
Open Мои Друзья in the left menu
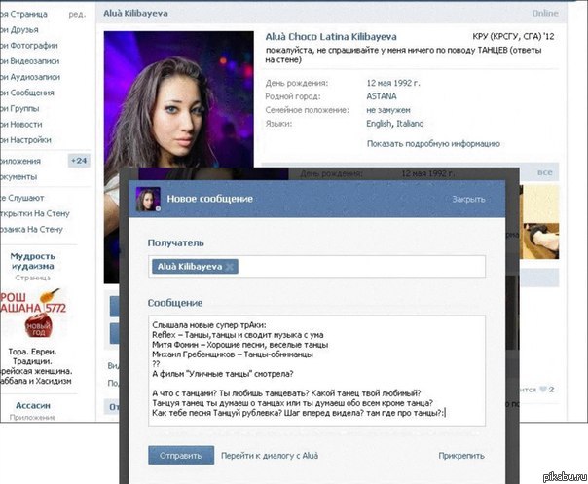click(x=19, y=29)
